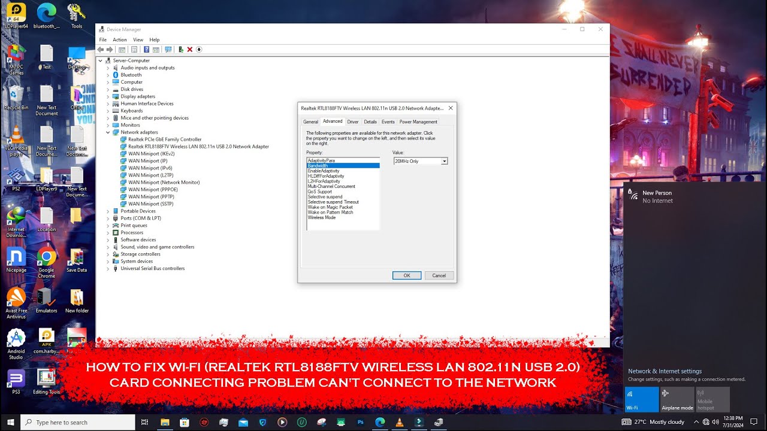Open the Nicepage desktop icon
Image resolution: width=767 pixels, height=431 pixels.
pos(16,260)
